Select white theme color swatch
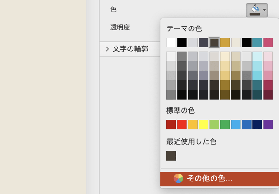This screenshot has width=279, height=194. tap(171, 42)
